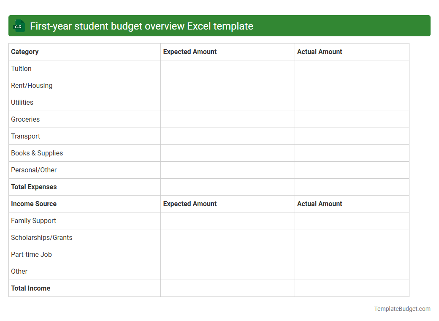Open the TemplateBudget.com link
Viewport: 439px width, 321px height.
tap(401, 309)
